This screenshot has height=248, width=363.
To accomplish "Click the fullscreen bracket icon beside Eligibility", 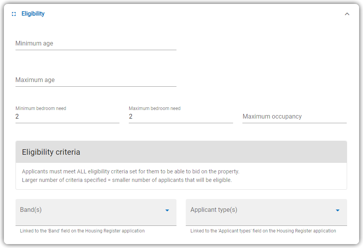I will 14,14.
